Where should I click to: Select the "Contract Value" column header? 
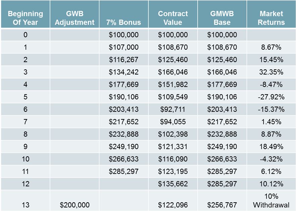pyautogui.click(x=173, y=18)
